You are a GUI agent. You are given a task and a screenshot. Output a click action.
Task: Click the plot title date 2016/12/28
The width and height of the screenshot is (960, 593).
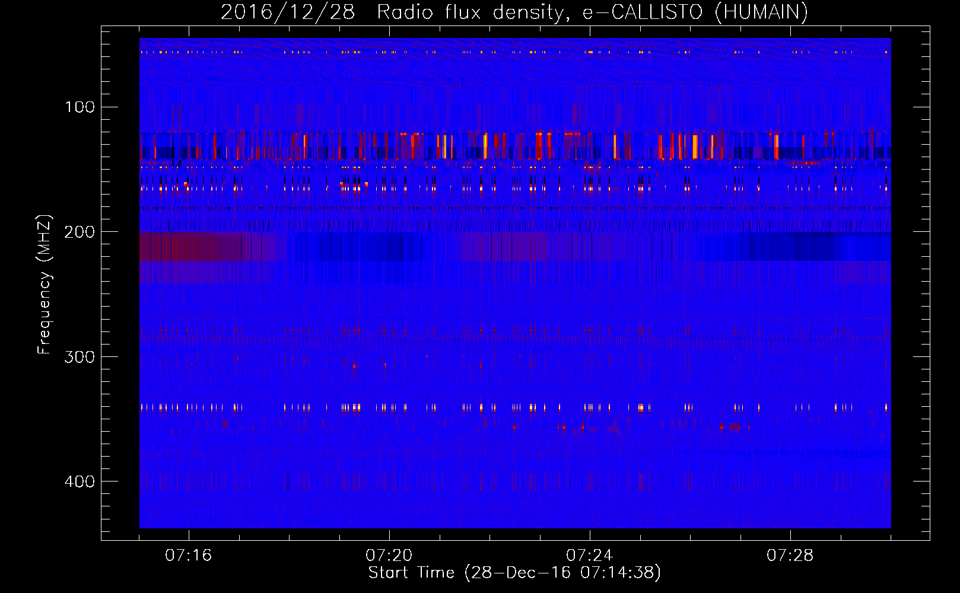coord(288,12)
